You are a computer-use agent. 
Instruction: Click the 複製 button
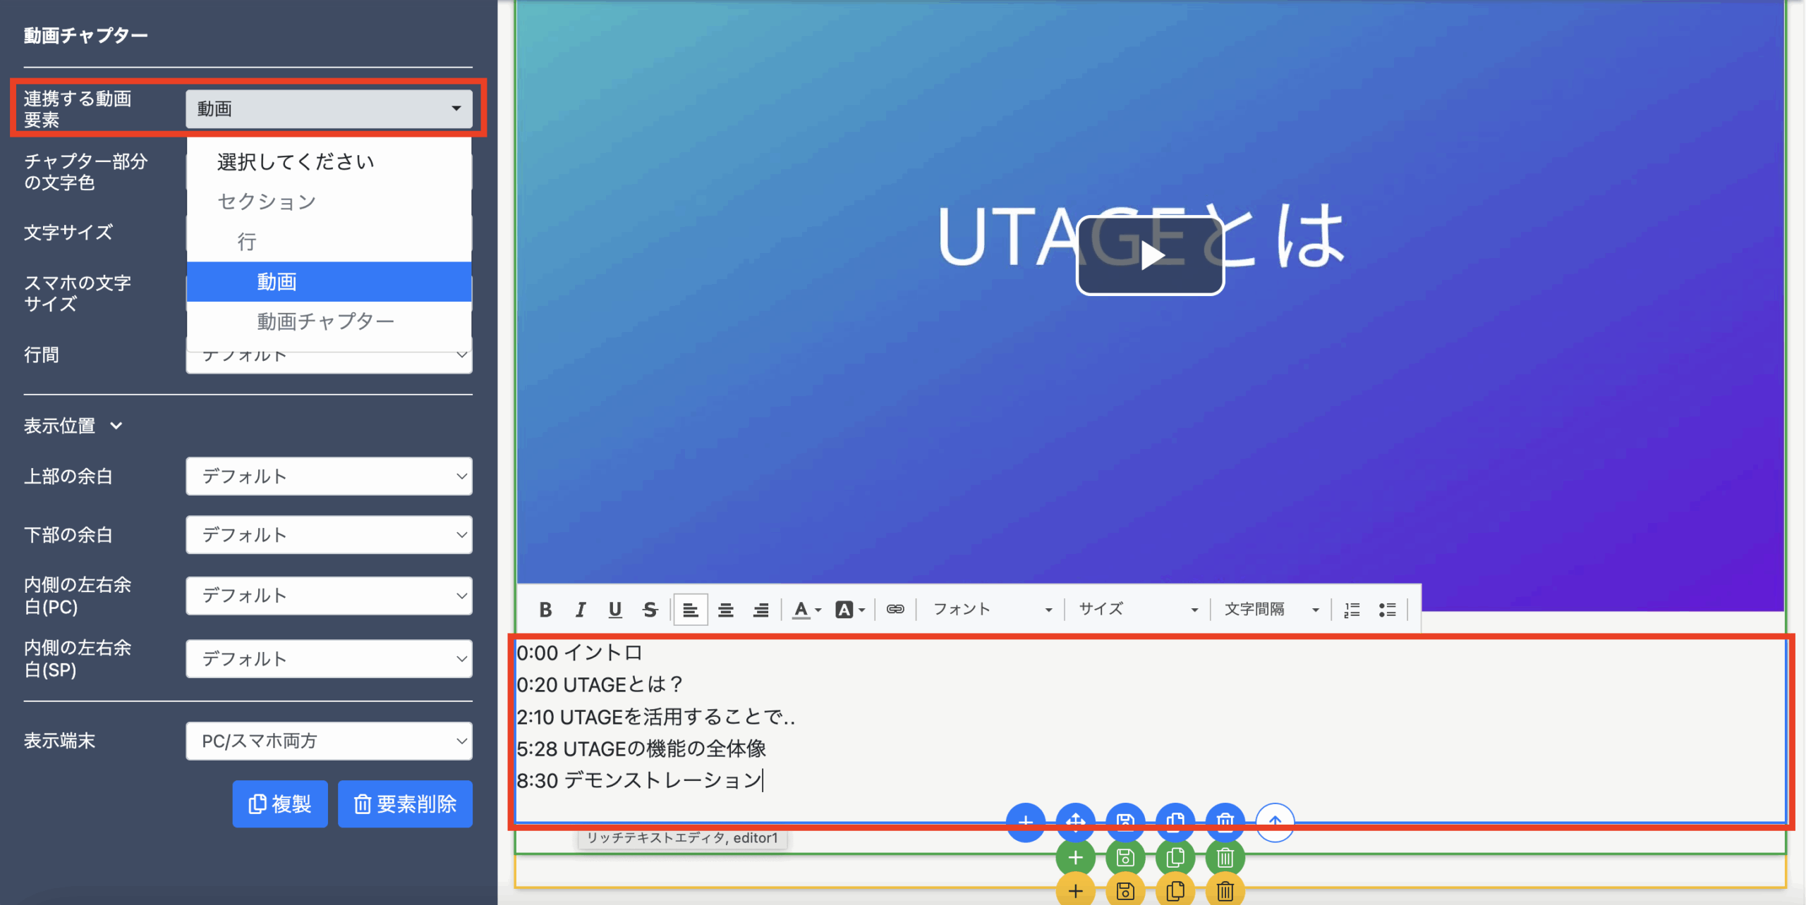coord(280,804)
